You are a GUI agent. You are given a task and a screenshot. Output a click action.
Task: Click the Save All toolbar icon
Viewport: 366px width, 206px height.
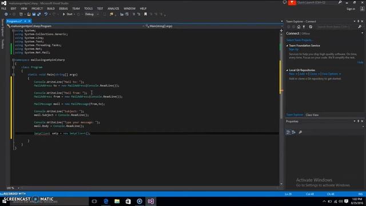pos(39,14)
